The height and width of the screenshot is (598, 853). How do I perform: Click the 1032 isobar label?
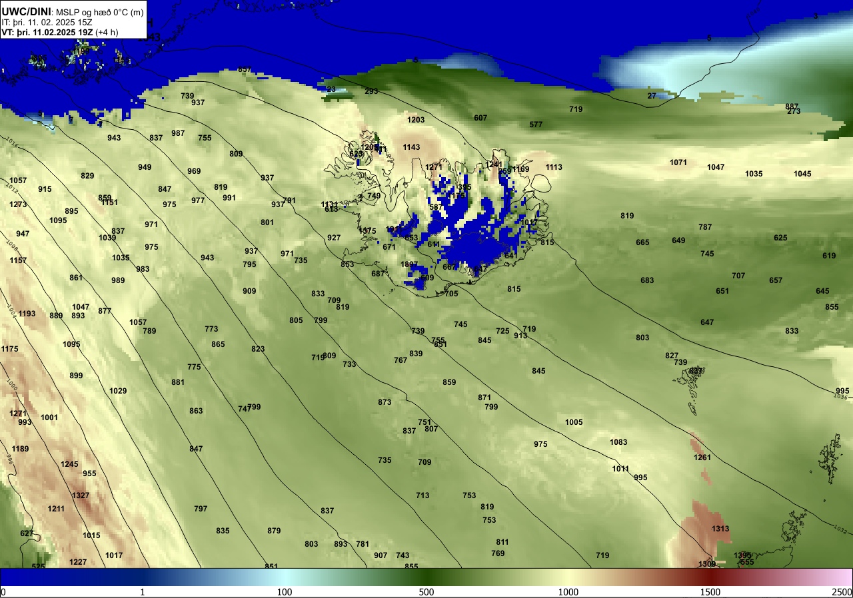pyautogui.click(x=840, y=529)
